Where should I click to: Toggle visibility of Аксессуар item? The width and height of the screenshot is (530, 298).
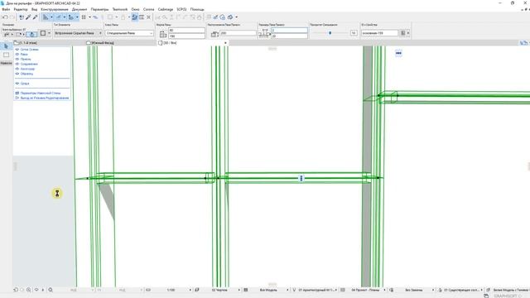click(17, 69)
